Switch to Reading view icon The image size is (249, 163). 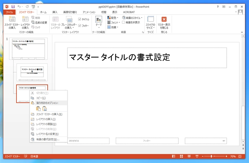click(189, 156)
